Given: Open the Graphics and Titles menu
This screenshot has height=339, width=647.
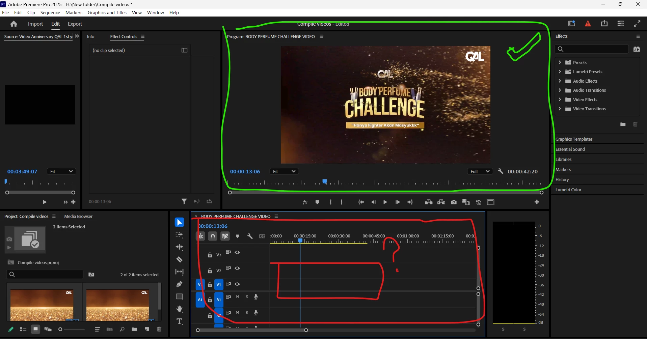Looking at the screenshot, I should (x=107, y=12).
